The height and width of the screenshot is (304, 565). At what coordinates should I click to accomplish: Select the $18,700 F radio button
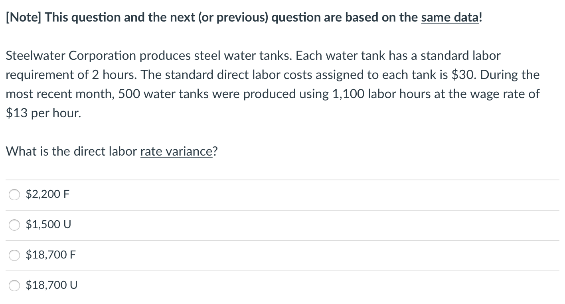coord(14,255)
